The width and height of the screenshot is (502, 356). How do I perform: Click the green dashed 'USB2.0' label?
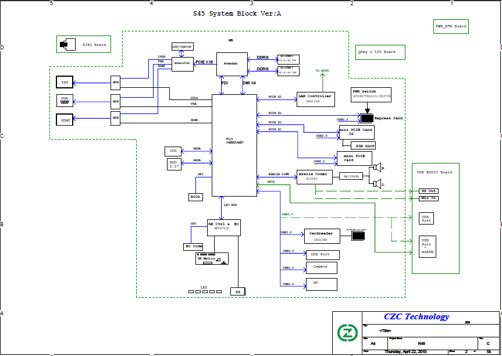(287, 214)
